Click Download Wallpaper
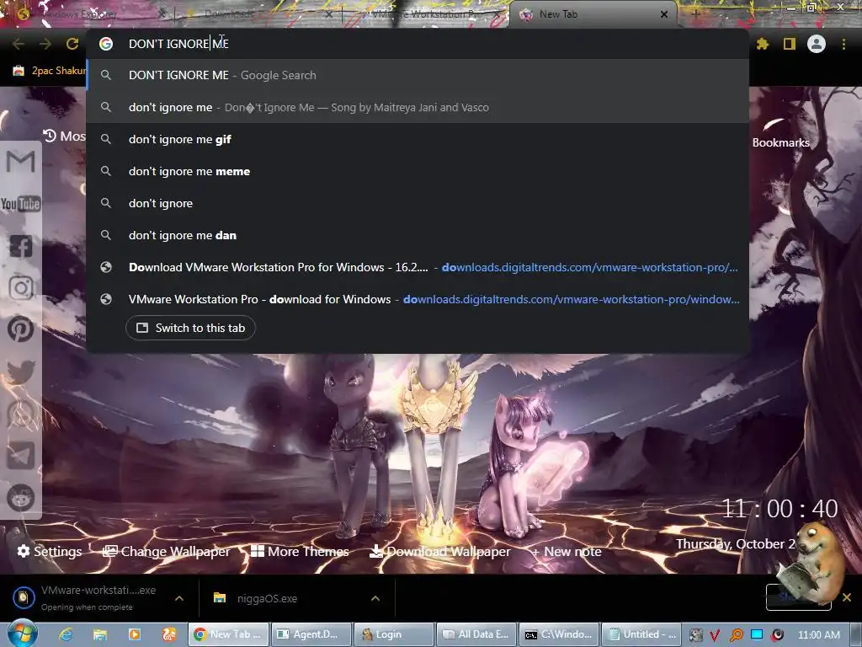 pyautogui.click(x=439, y=551)
